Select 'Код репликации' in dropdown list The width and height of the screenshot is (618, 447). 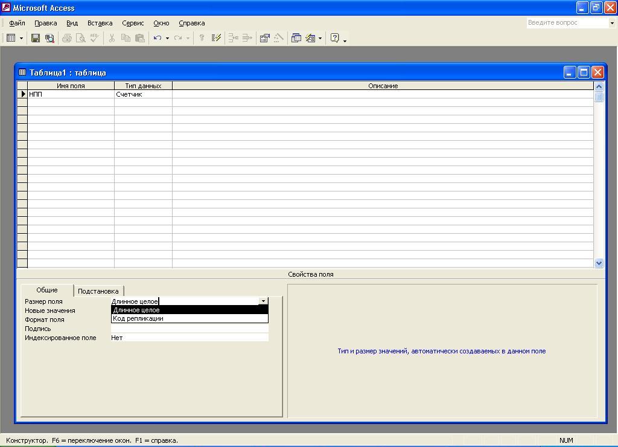click(x=190, y=318)
